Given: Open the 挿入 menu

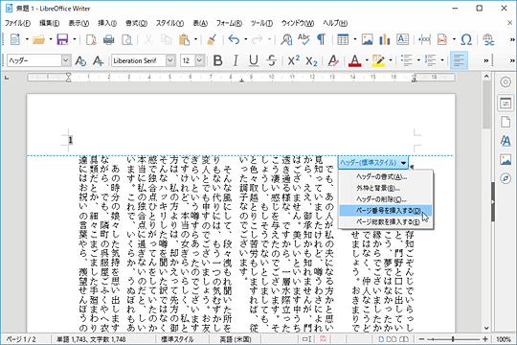Looking at the screenshot, I should coord(107,23).
